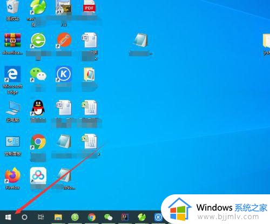Open Chrome from the taskbar

click(x=92, y=217)
